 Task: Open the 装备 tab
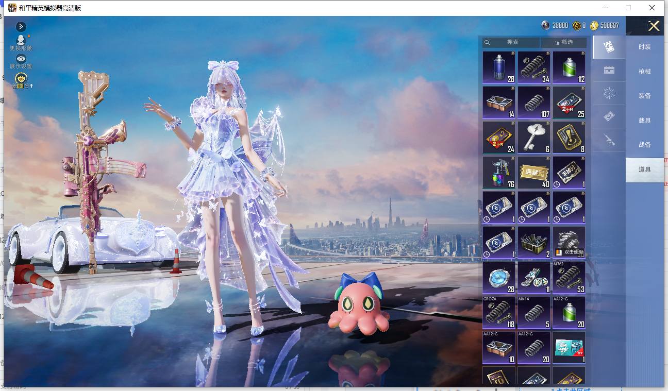click(x=644, y=96)
